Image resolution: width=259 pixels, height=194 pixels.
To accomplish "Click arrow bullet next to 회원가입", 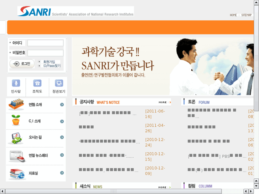I will pyautogui.click(x=39, y=62).
